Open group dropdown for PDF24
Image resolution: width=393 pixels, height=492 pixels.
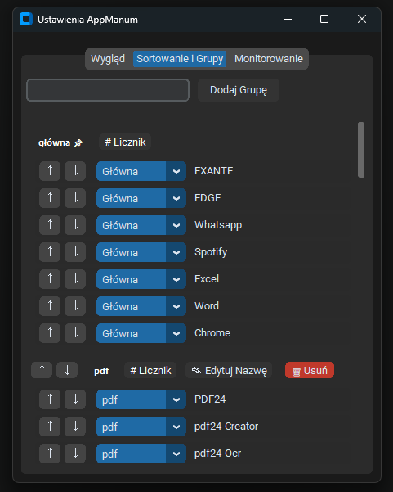[141, 399]
